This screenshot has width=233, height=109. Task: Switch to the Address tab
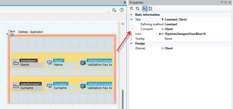(x=23, y=32)
